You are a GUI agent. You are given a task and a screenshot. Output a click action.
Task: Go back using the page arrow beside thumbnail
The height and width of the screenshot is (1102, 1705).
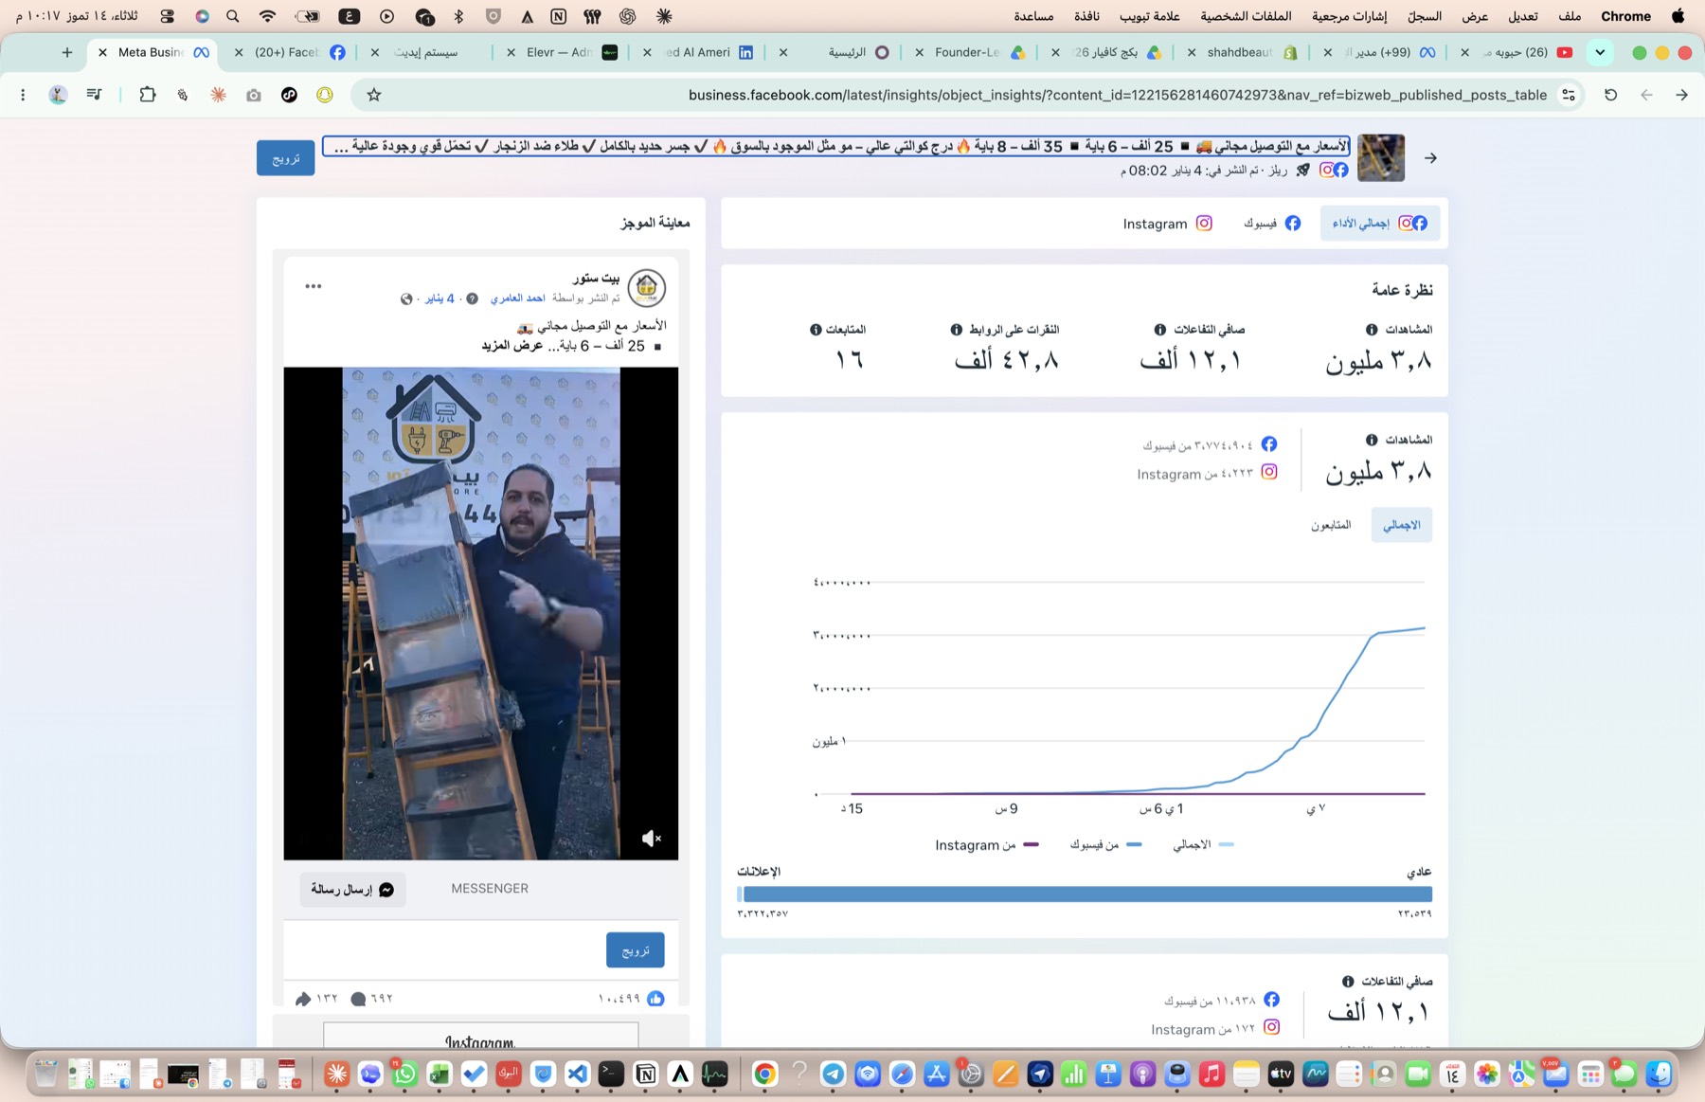pyautogui.click(x=1430, y=158)
